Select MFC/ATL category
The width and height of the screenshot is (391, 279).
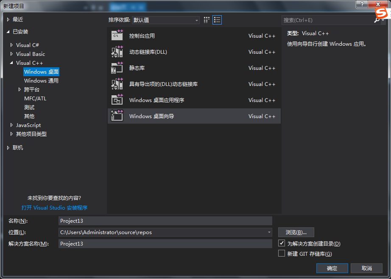[35, 99]
